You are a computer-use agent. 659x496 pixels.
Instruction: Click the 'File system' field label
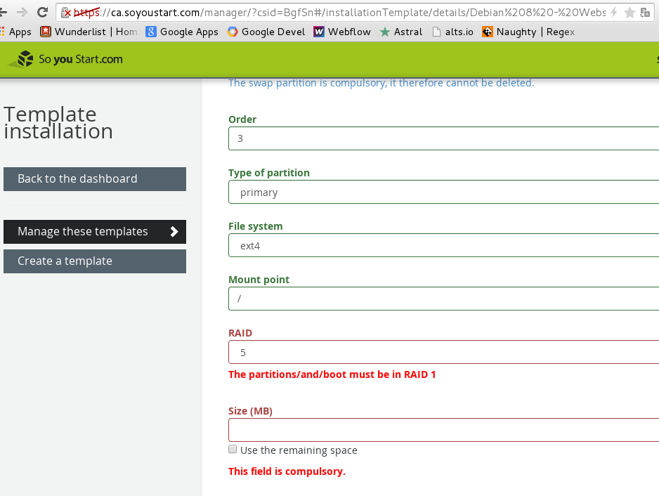point(256,226)
